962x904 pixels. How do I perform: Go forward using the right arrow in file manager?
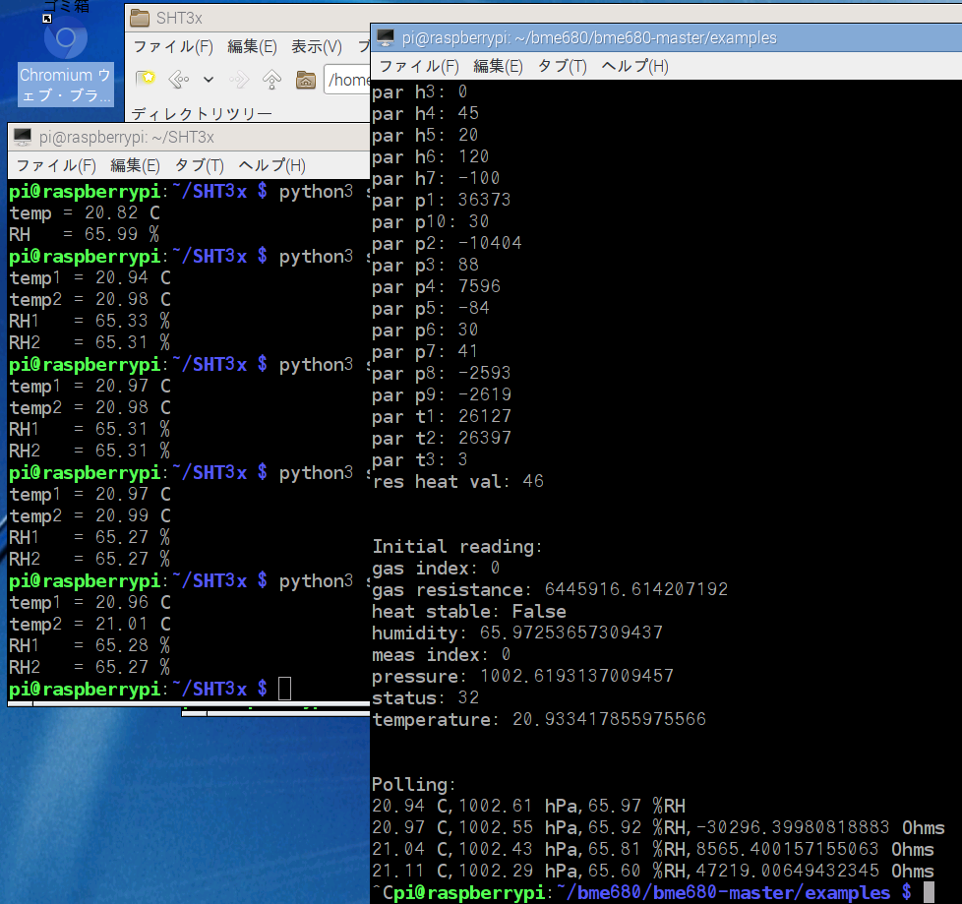[239, 79]
